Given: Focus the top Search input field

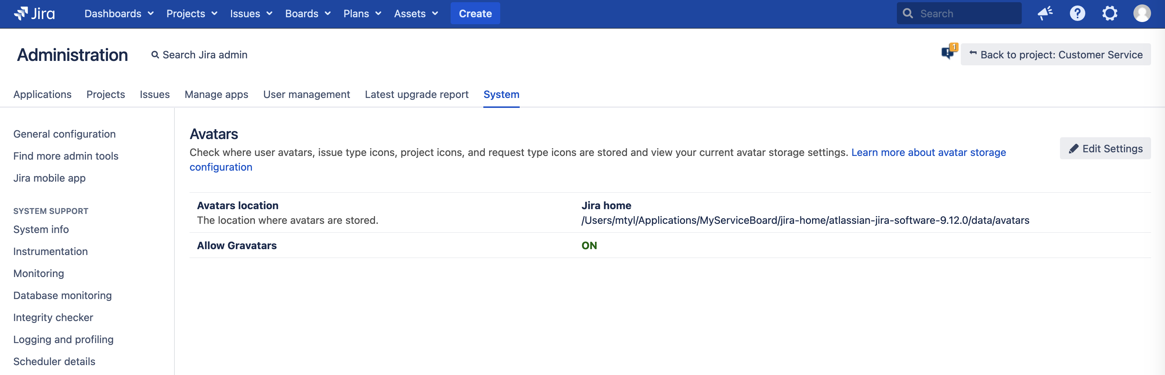Looking at the screenshot, I should [959, 14].
